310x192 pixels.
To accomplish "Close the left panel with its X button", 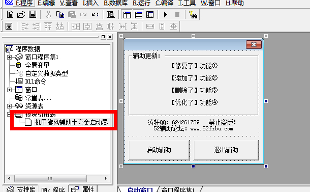I will [x=110, y=37].
